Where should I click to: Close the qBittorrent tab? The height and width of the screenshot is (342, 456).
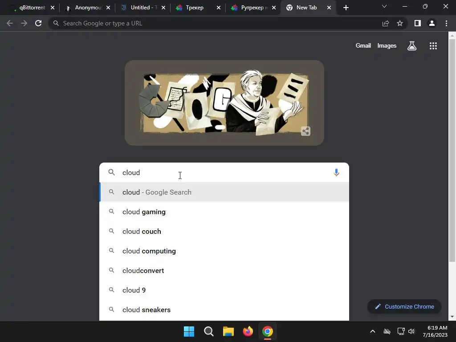pyautogui.click(x=53, y=8)
